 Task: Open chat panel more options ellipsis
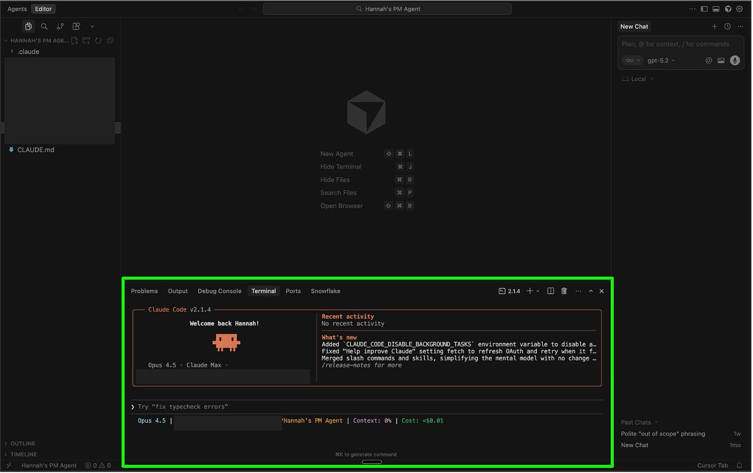pos(741,26)
